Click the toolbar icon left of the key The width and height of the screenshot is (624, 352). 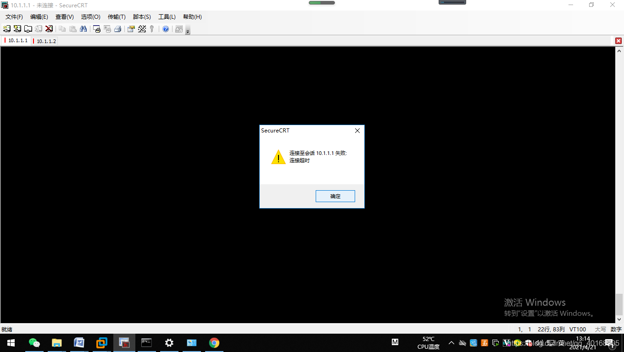coord(142,29)
